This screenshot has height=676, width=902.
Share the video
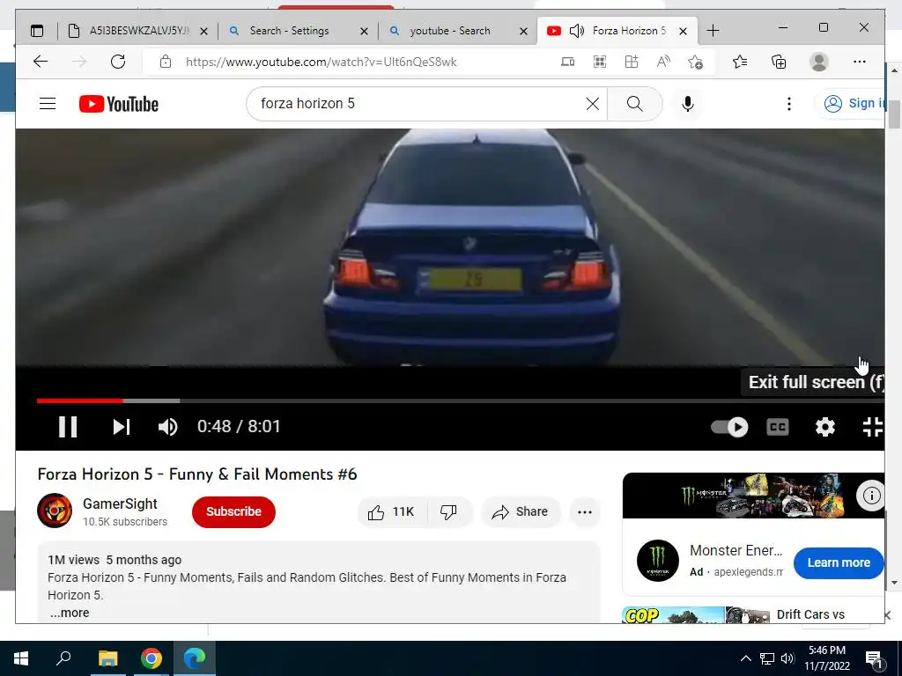click(520, 511)
